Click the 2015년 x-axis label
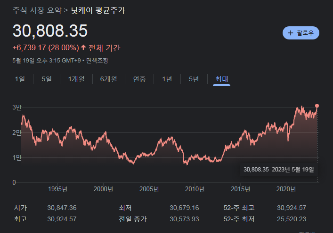This screenshot has height=233, width=333. tap(240, 189)
